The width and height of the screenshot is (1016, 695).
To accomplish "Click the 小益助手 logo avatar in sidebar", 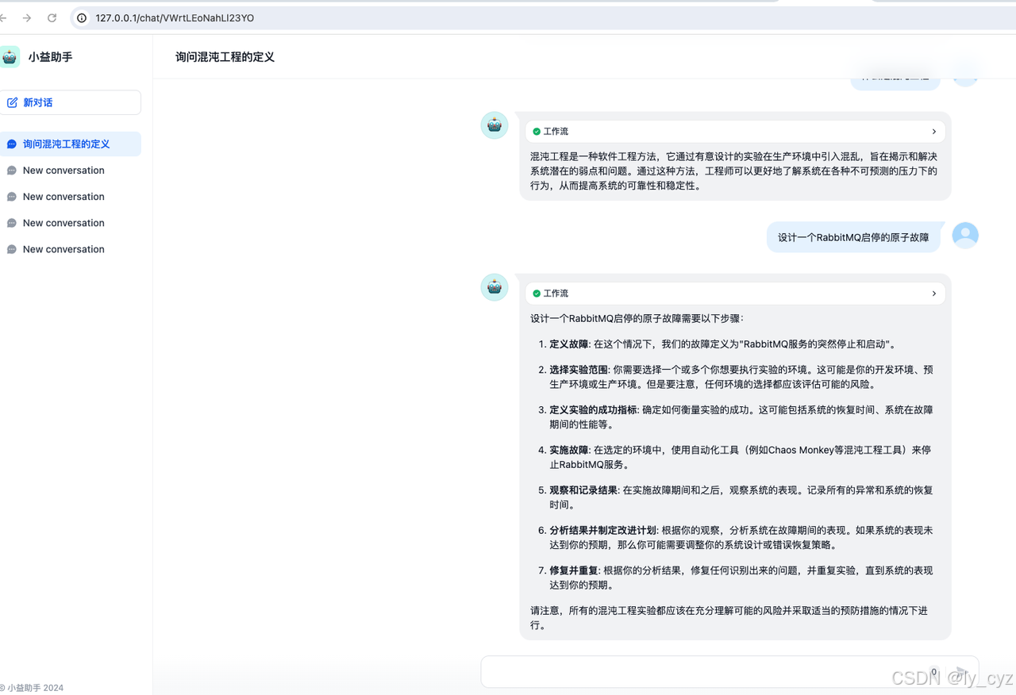I will tap(10, 56).
